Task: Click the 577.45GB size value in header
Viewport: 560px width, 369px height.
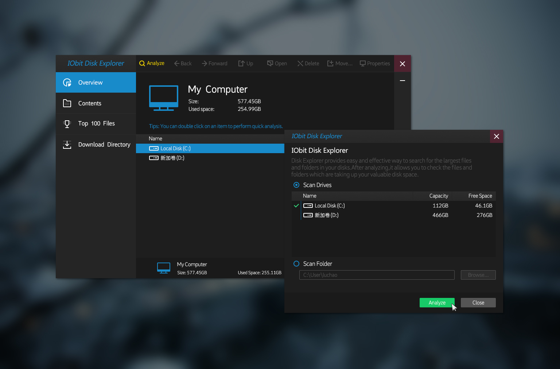Action: point(249,101)
